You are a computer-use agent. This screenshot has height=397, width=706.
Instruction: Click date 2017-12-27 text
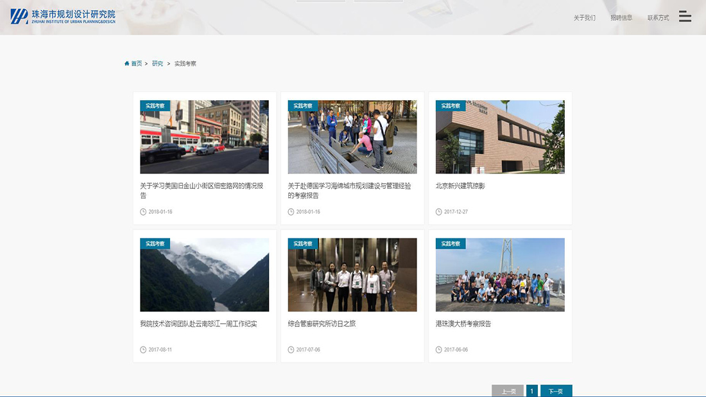pyautogui.click(x=456, y=212)
